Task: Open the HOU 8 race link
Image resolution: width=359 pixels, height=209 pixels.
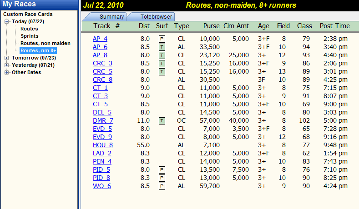Action: 103,145
